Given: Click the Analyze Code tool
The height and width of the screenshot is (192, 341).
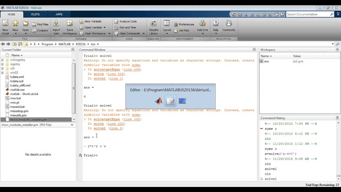Looking at the screenshot, I should click(x=125, y=21).
